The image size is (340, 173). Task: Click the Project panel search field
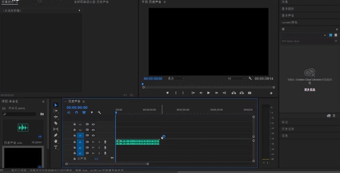19,114
